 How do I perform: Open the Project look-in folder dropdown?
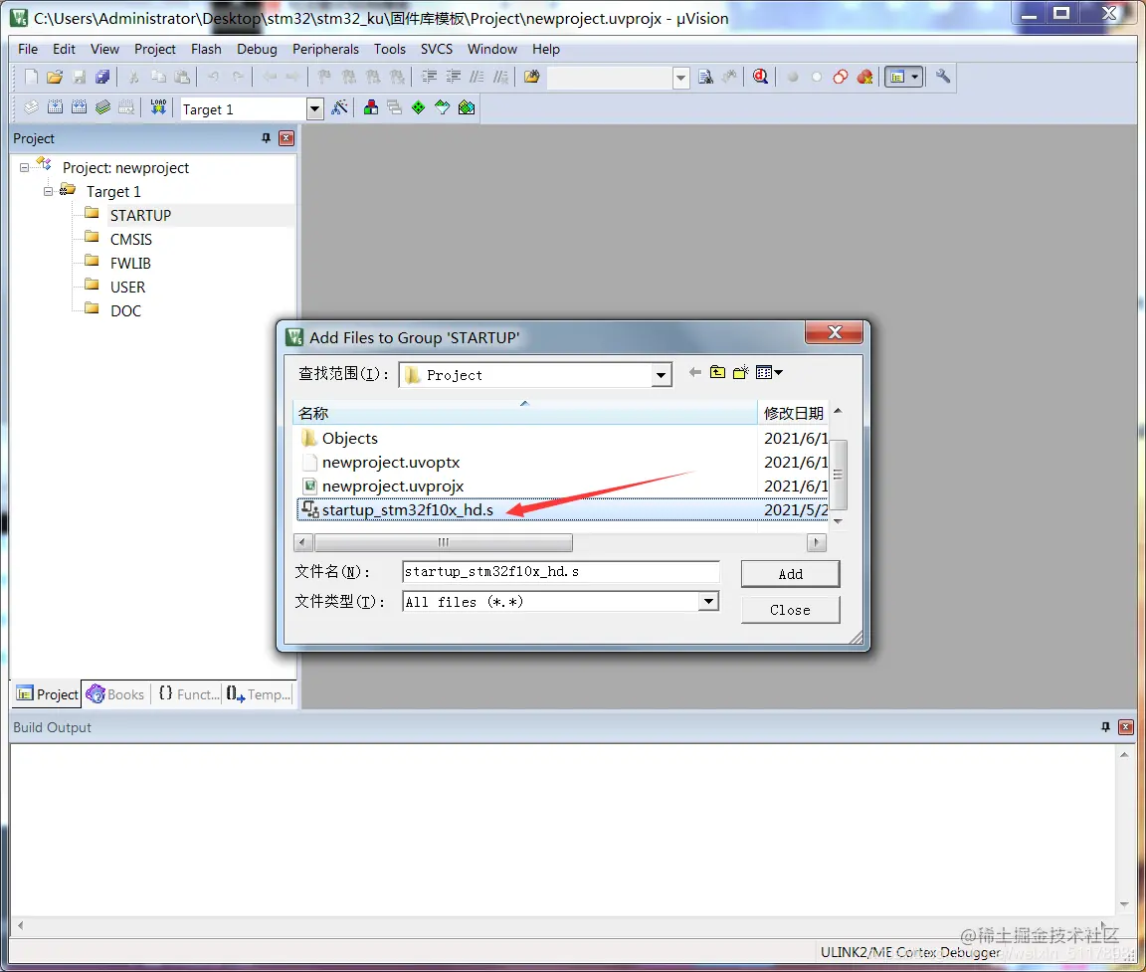661,376
